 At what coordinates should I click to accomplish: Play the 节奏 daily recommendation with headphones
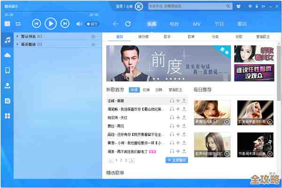coord(270,154)
